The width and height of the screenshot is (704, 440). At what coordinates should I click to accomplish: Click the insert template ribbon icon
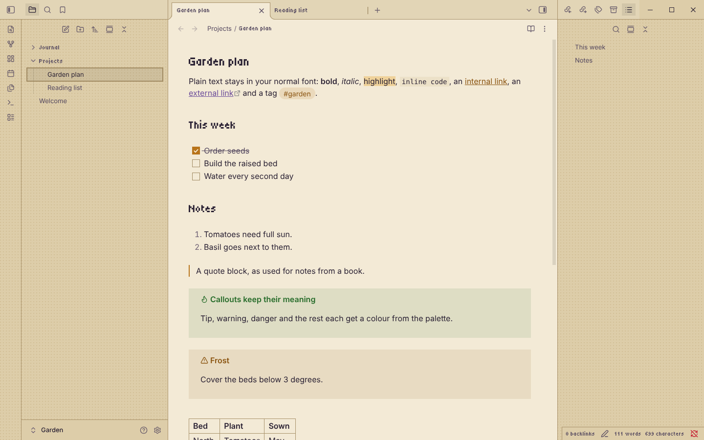[x=11, y=88]
